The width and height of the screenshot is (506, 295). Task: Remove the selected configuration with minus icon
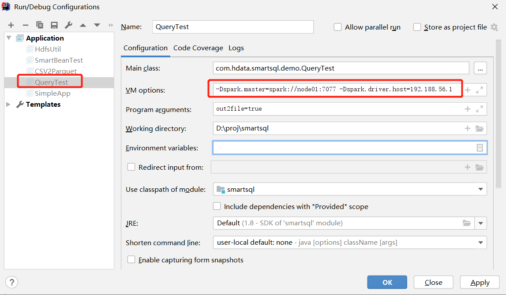point(26,26)
